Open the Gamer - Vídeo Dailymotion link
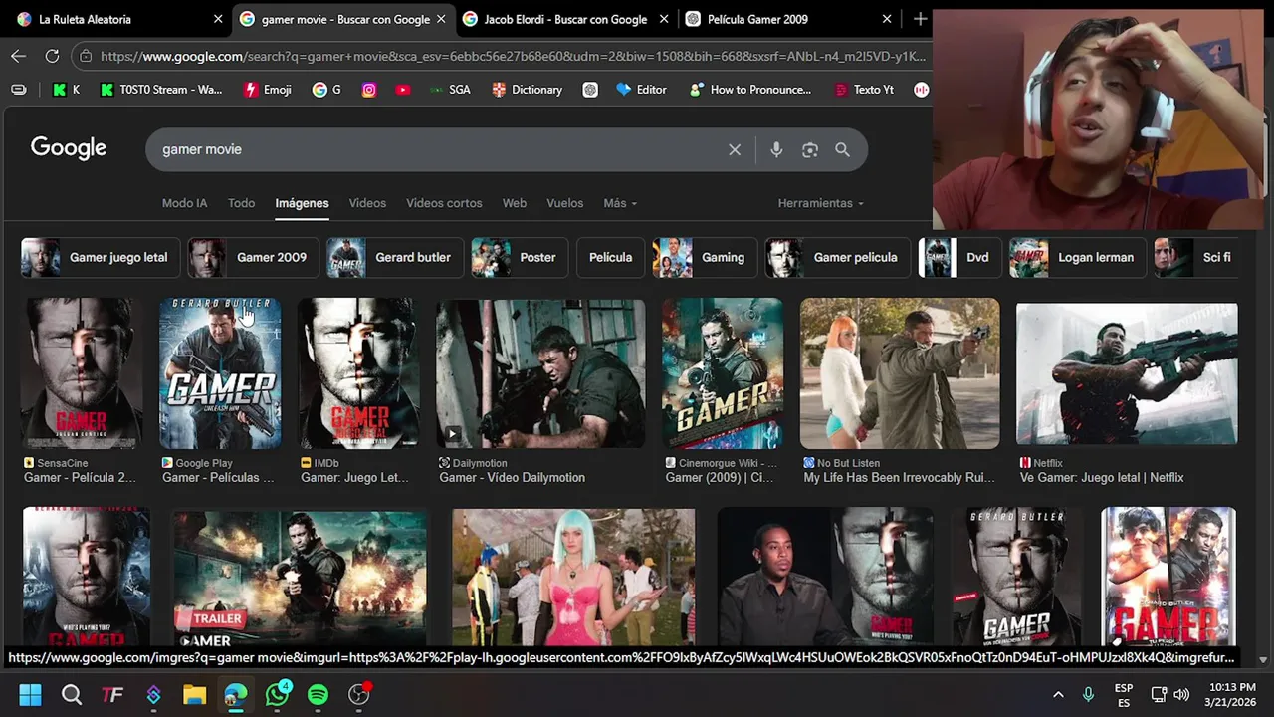 (512, 478)
